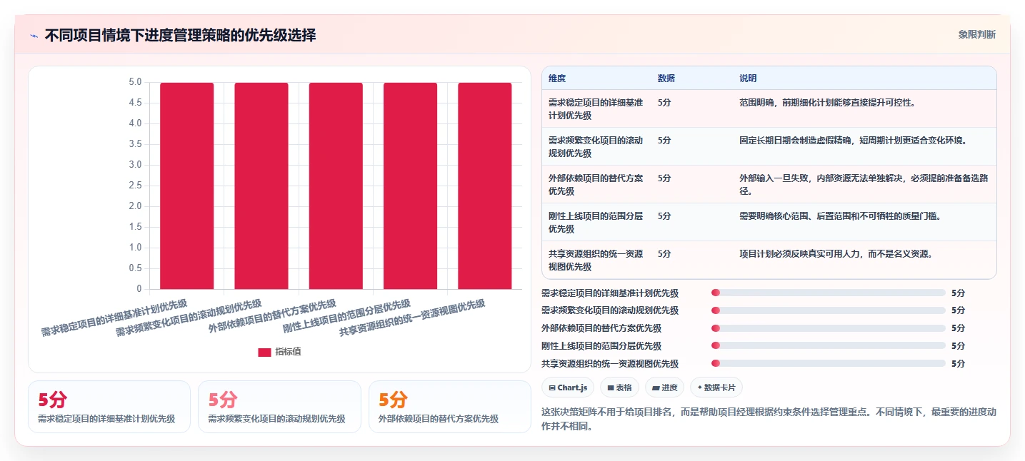Click the description starting '外部输入一旦失败'
The width and height of the screenshot is (1025, 461).
pos(864,184)
